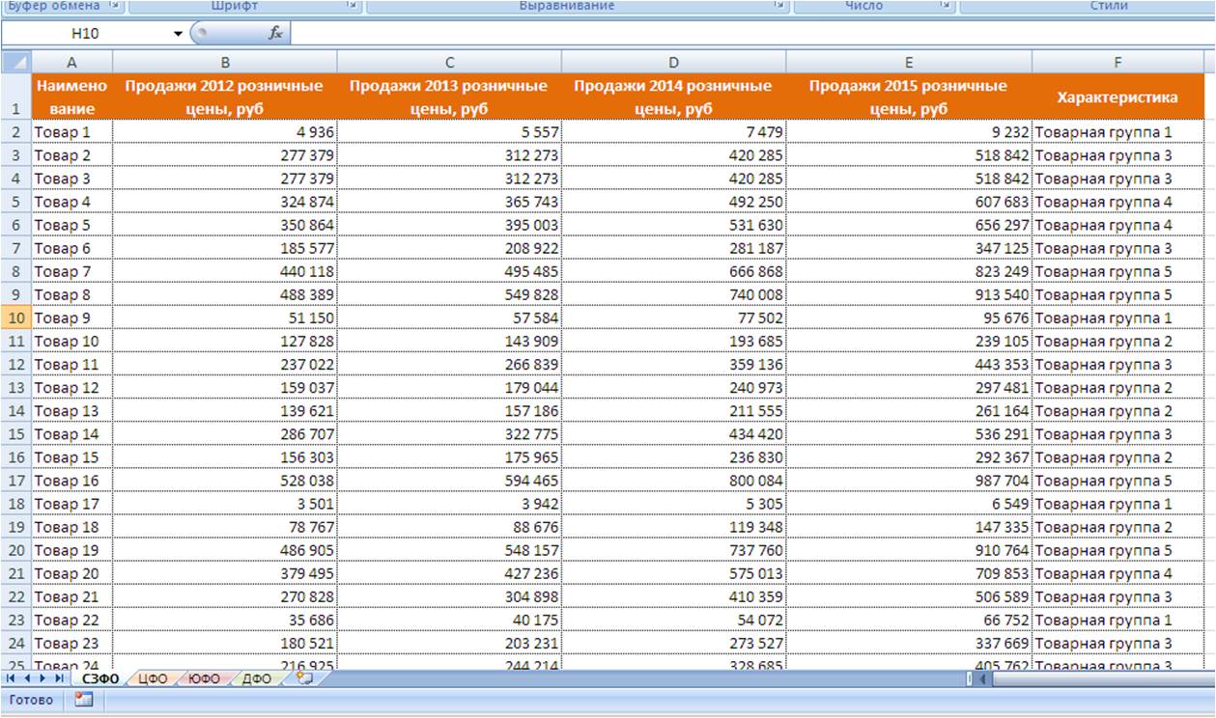Jump to first sheet with navigation arrow
Viewport: 1216px width, 718px height.
12,678
